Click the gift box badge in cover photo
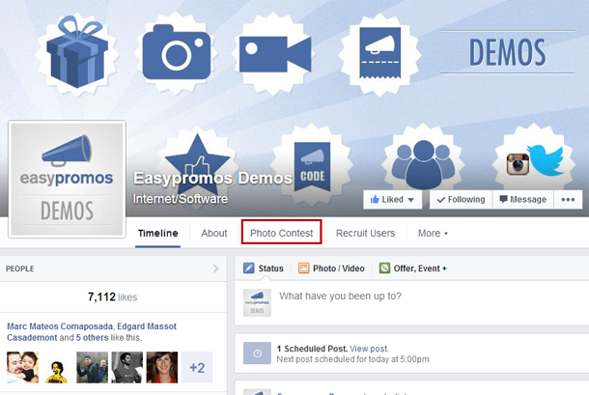This screenshot has width=589, height=395. coord(77,53)
